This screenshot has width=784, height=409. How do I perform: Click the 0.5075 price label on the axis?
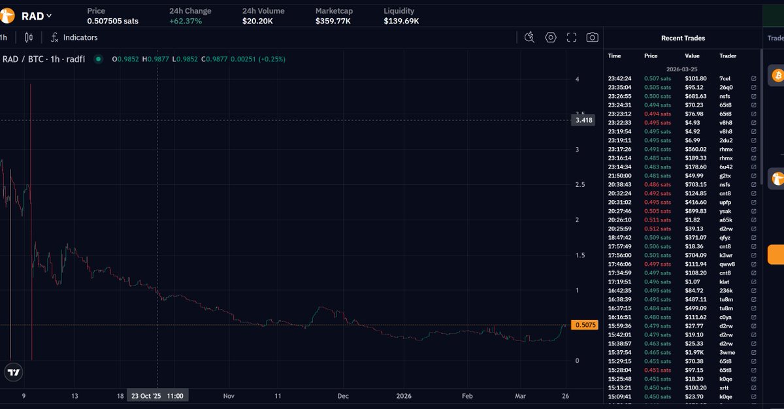click(583, 324)
